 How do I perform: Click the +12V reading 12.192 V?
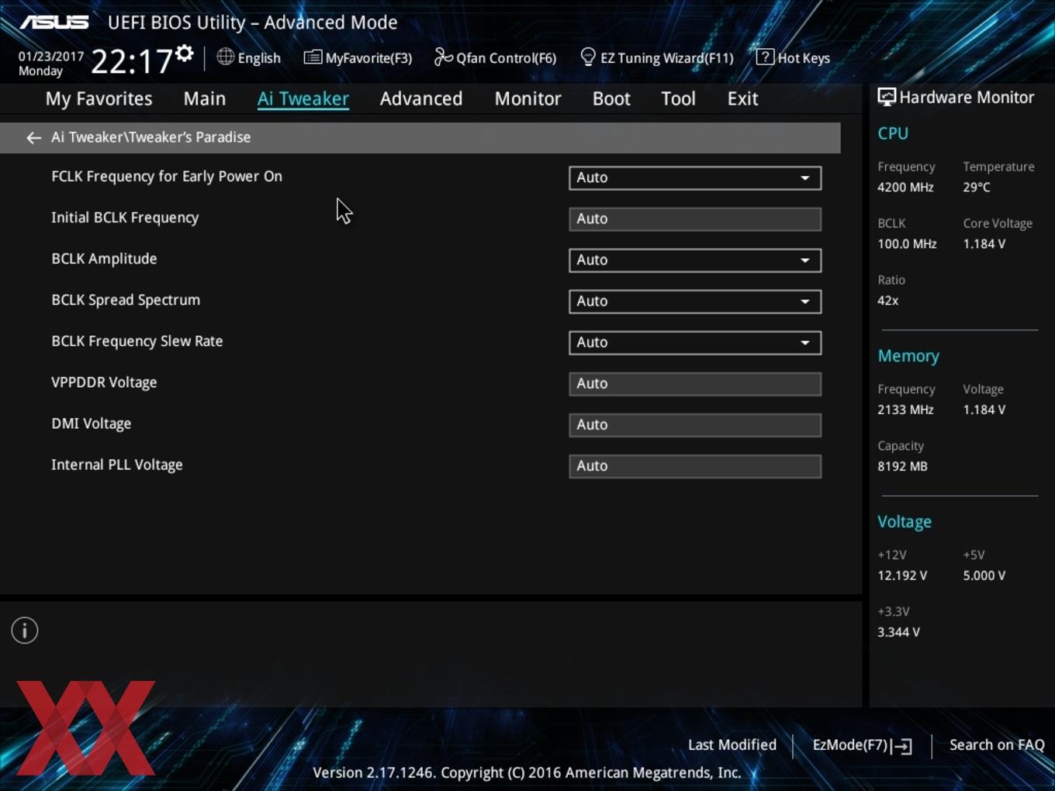[x=902, y=575]
